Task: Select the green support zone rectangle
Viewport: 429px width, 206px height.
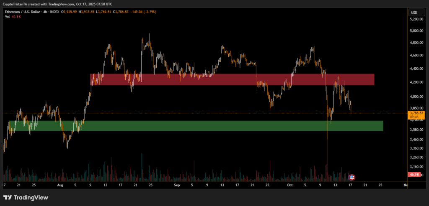Action: coord(196,126)
